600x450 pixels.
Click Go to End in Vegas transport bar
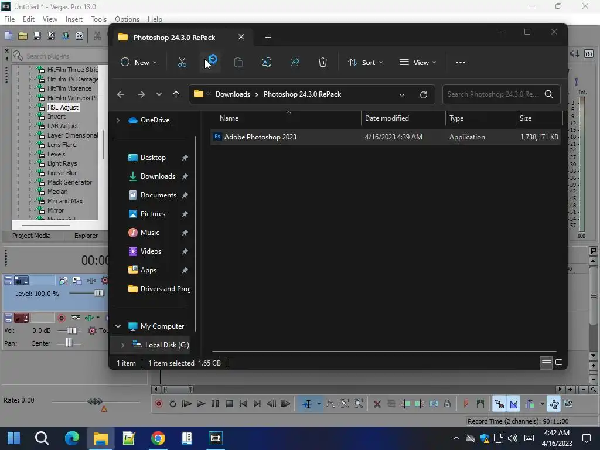click(257, 404)
